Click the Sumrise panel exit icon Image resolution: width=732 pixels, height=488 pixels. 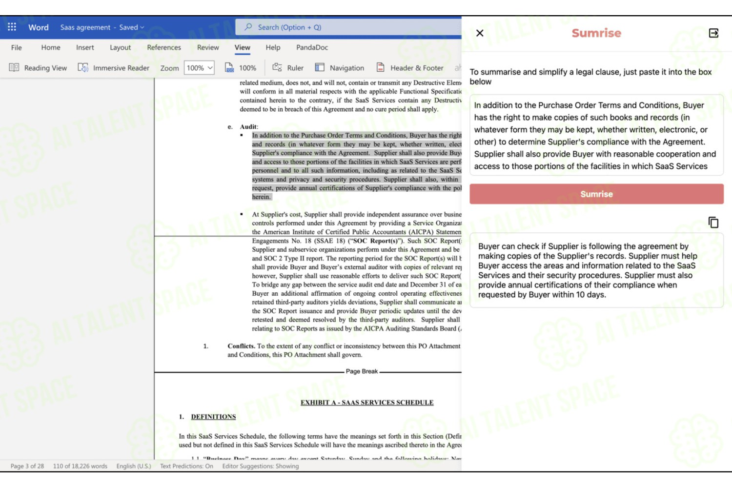tap(713, 33)
